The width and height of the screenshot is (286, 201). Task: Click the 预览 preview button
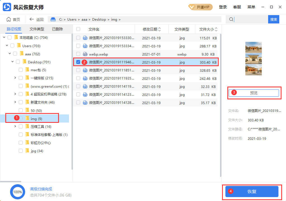[x=254, y=93]
